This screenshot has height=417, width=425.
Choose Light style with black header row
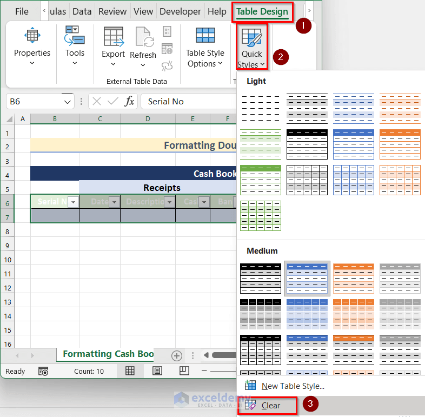click(307, 144)
